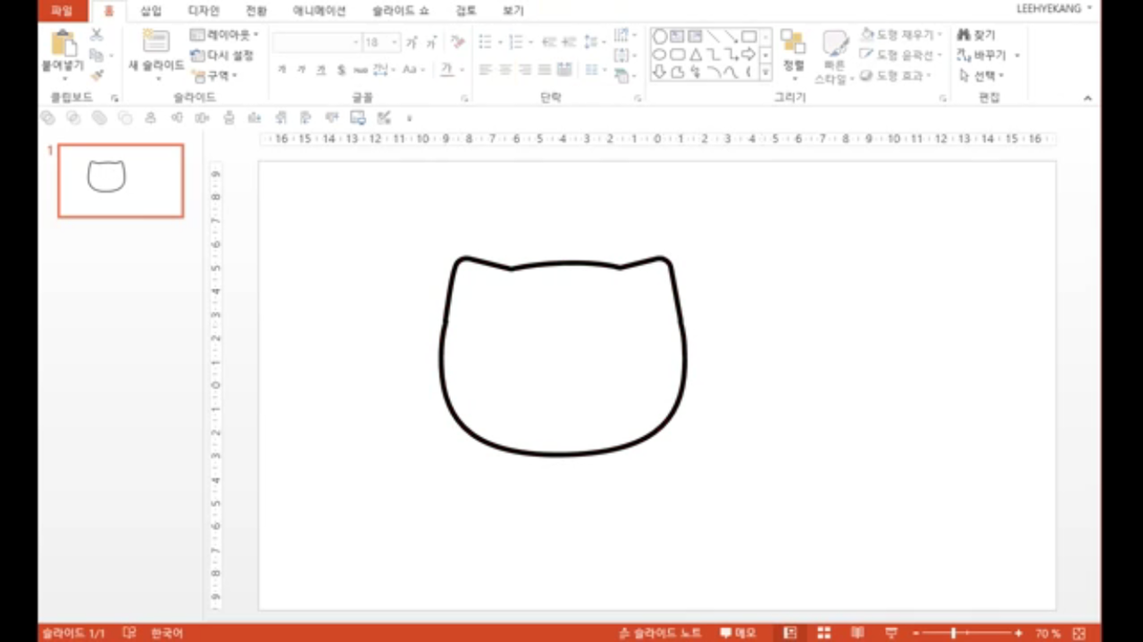Select the curve shape in gallery
This screenshot has height=642, width=1143.
tap(731, 72)
